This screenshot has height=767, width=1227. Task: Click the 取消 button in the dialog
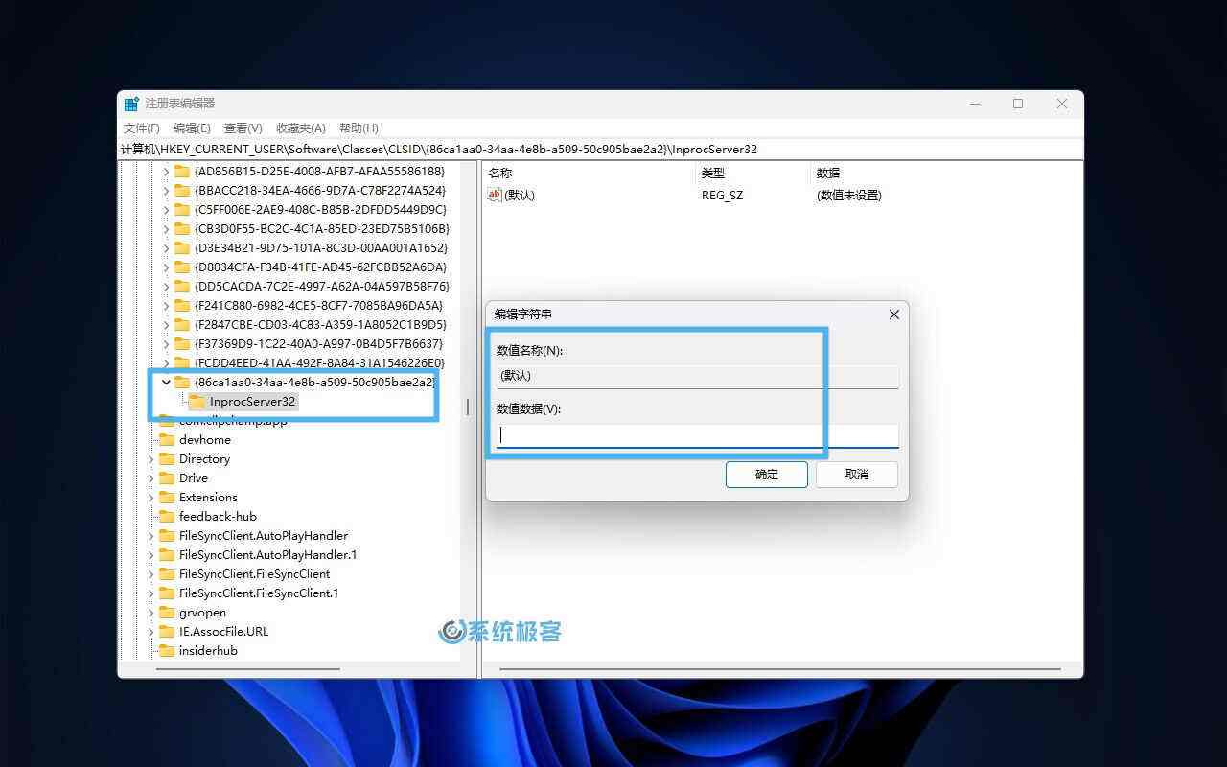tap(856, 474)
